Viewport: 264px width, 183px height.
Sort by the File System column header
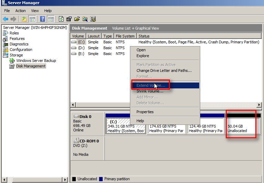pyautogui.click(x=125, y=36)
